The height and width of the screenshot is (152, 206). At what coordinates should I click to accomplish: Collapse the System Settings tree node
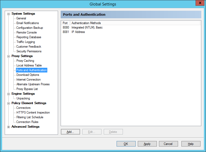(x=9, y=14)
